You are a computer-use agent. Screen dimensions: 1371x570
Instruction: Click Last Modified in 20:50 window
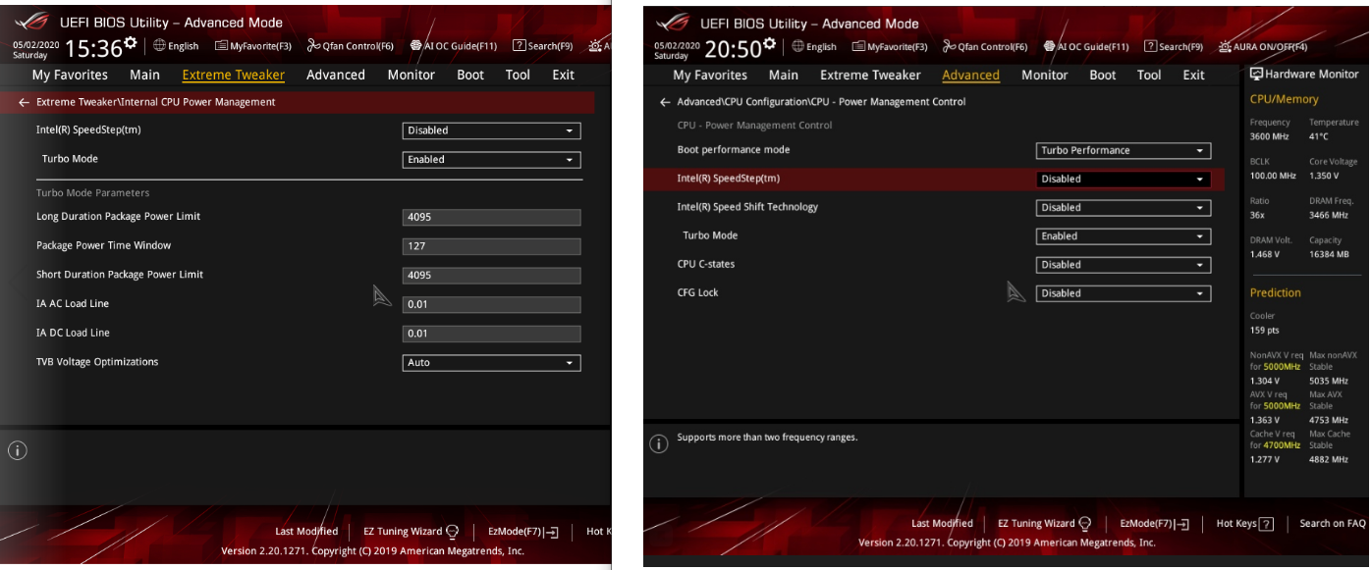[942, 524]
